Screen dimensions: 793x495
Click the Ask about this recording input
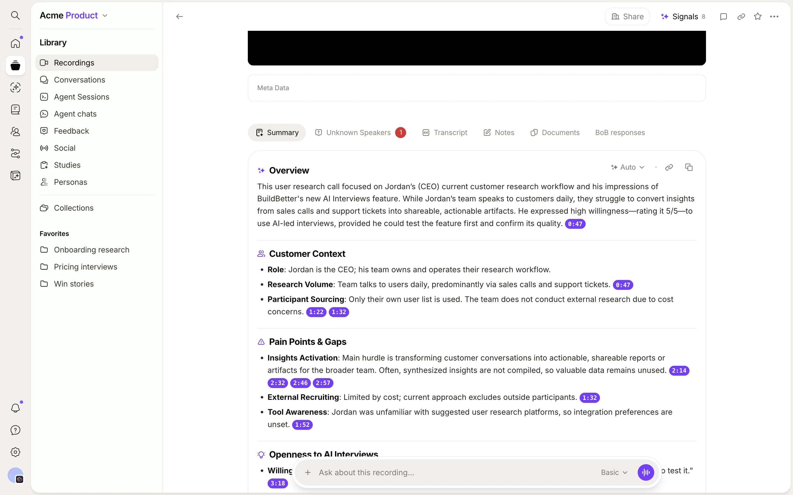[x=455, y=472]
